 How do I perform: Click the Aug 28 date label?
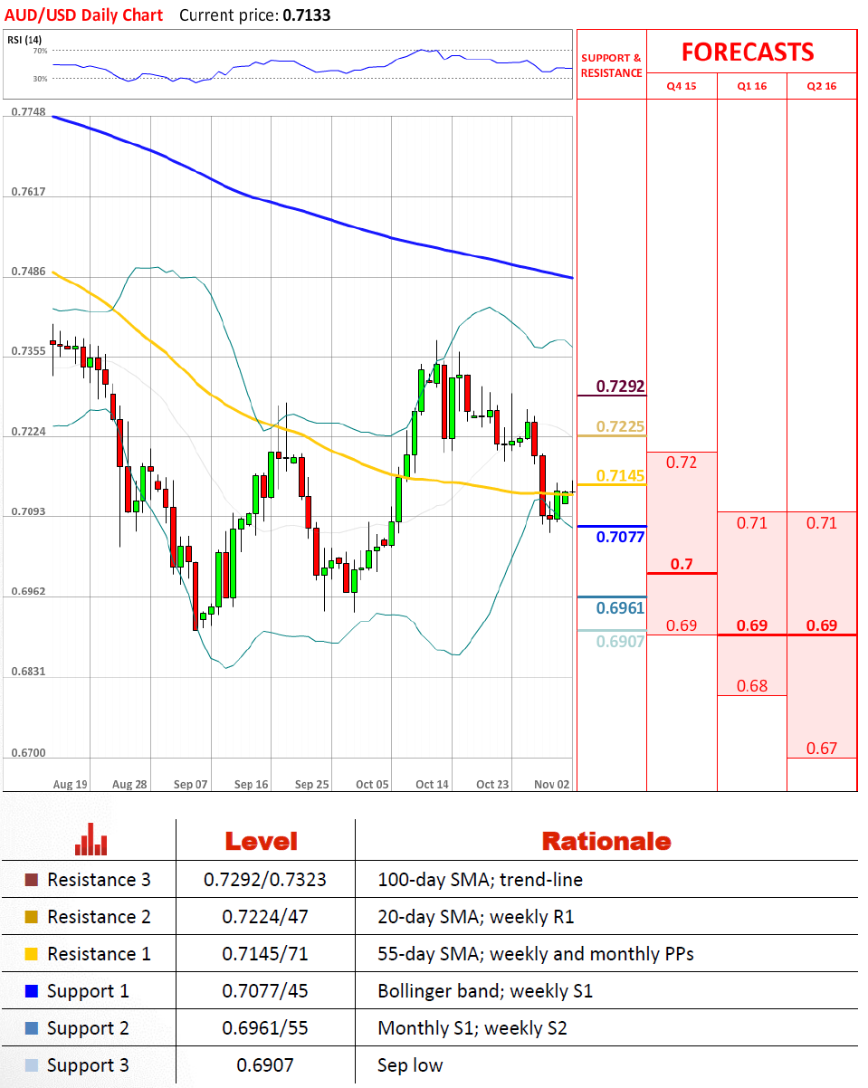coord(130,784)
